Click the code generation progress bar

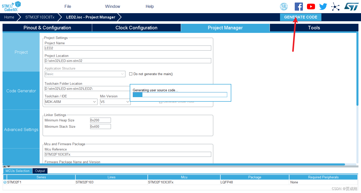click(x=180, y=95)
